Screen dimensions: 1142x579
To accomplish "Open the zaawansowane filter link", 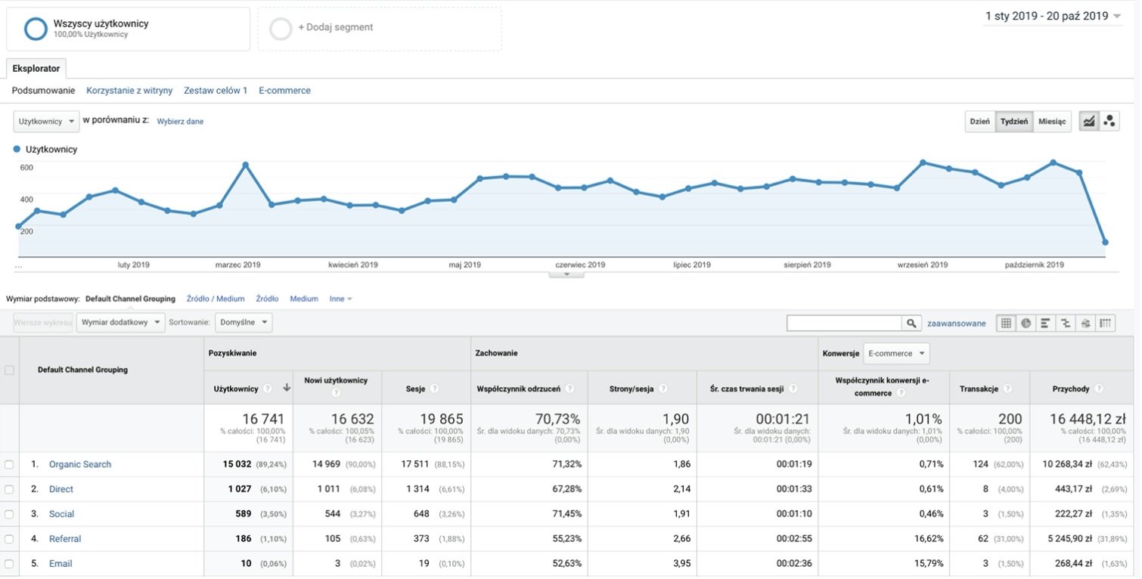I will point(956,324).
